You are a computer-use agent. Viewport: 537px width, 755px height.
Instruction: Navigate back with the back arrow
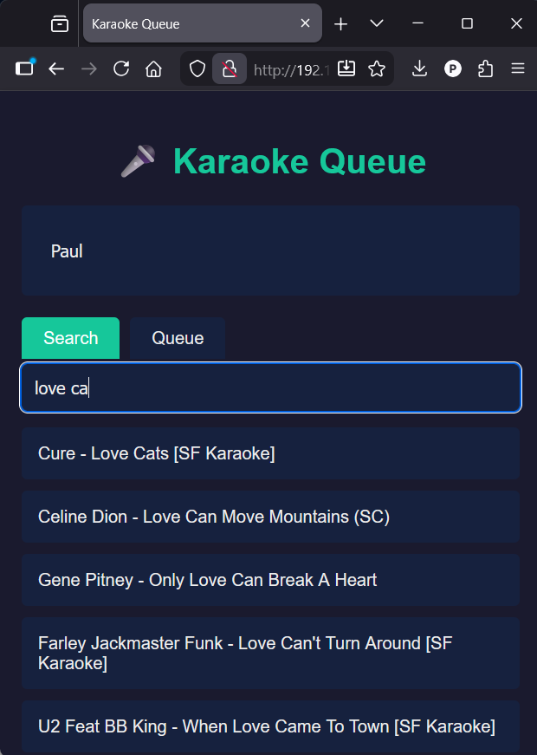tap(57, 69)
